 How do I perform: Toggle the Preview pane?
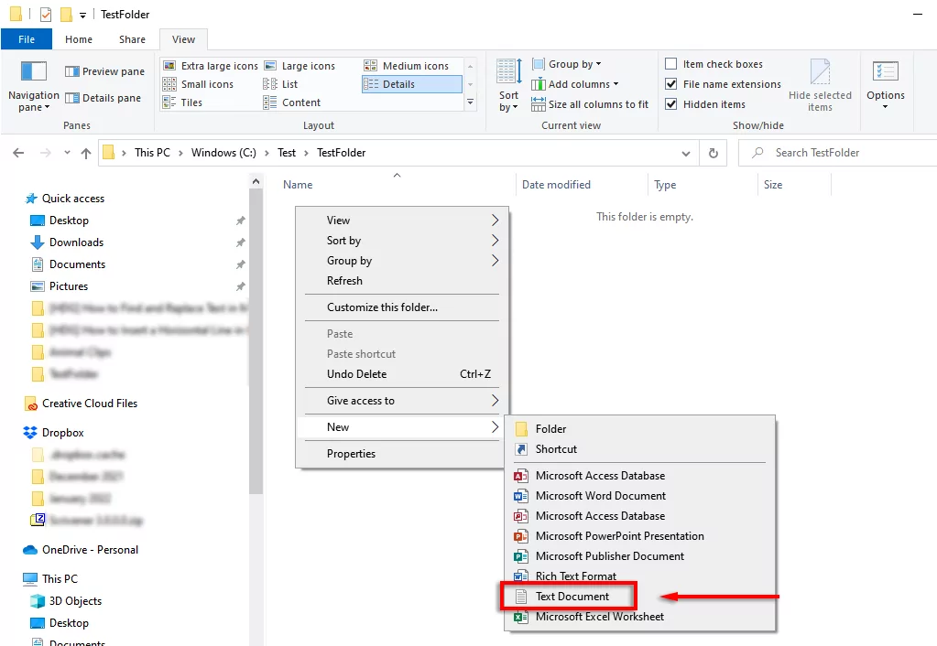105,71
